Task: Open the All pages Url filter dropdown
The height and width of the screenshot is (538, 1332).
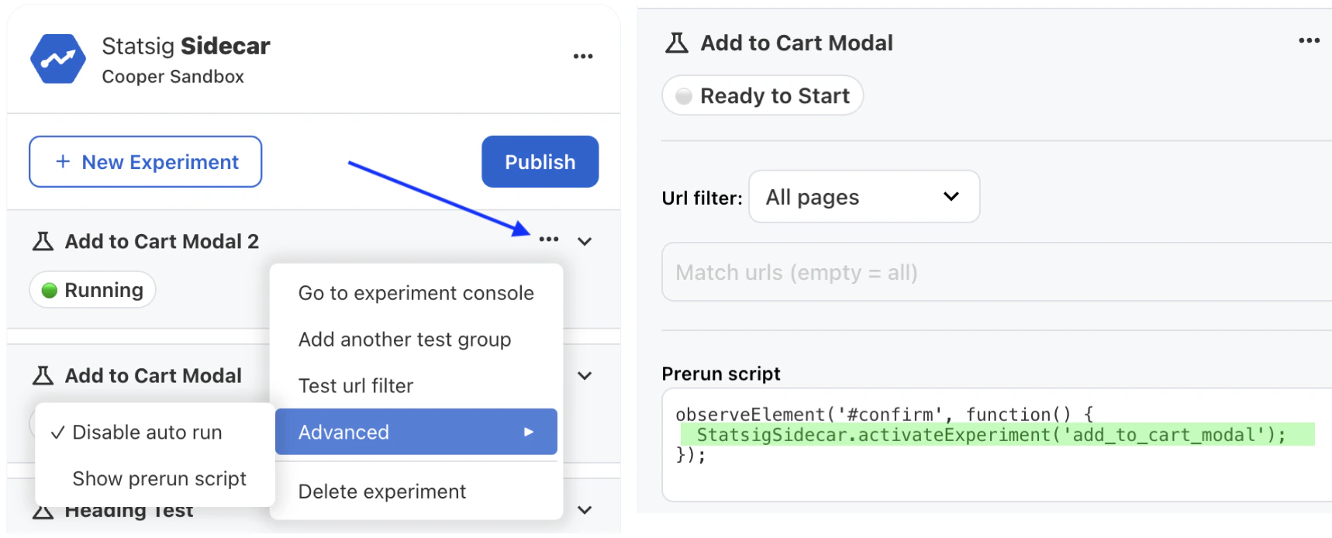Action: coord(863,197)
